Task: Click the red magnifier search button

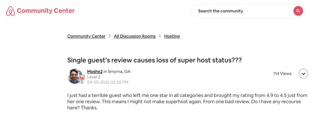Action: tap(298, 11)
